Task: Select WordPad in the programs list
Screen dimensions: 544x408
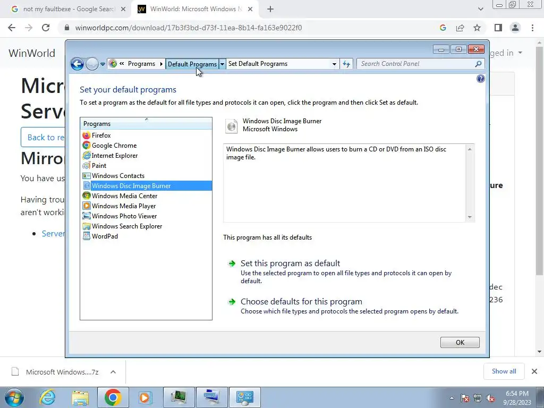Action: point(146,236)
